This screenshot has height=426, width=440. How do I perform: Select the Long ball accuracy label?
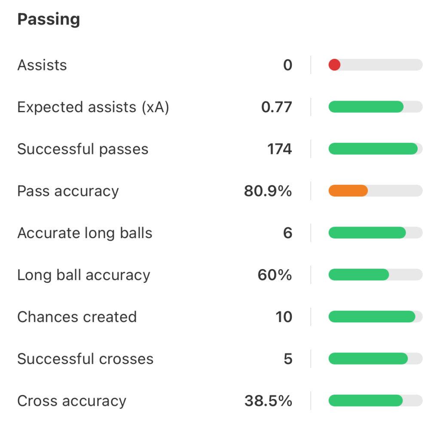[84, 275]
